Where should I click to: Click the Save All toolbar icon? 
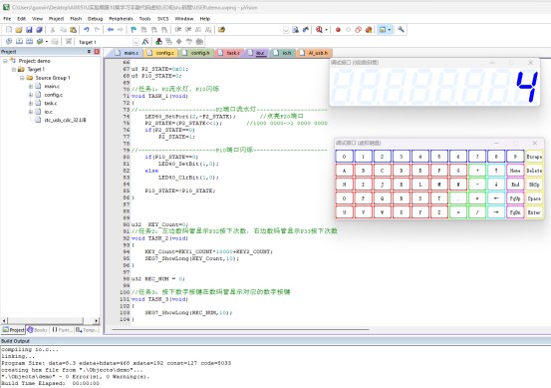39,30
